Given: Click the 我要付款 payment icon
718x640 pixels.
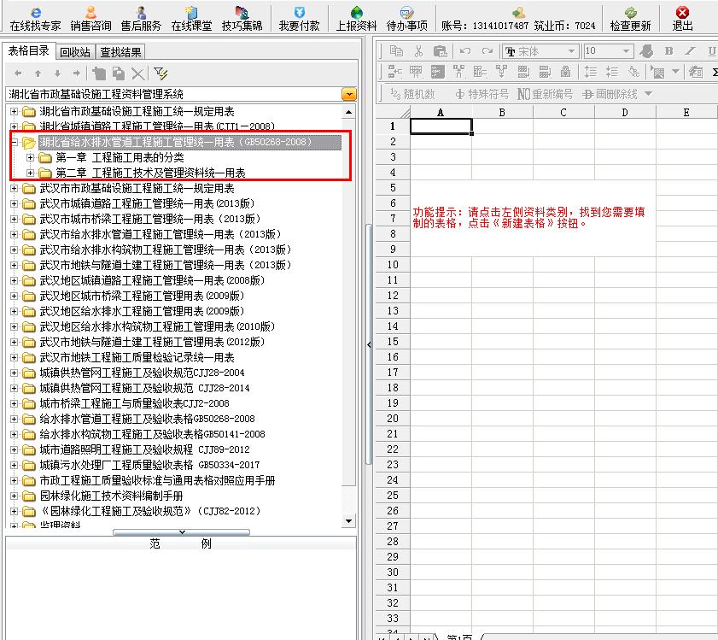Looking at the screenshot, I should tap(299, 18).
